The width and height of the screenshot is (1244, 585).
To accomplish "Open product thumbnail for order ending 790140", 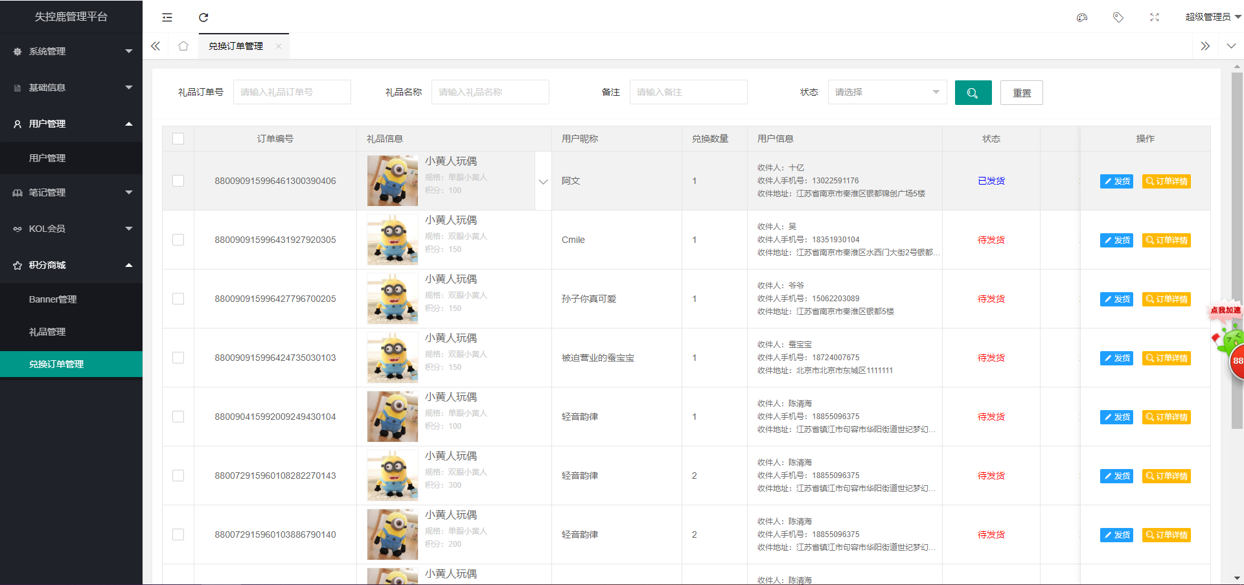I will 393,534.
